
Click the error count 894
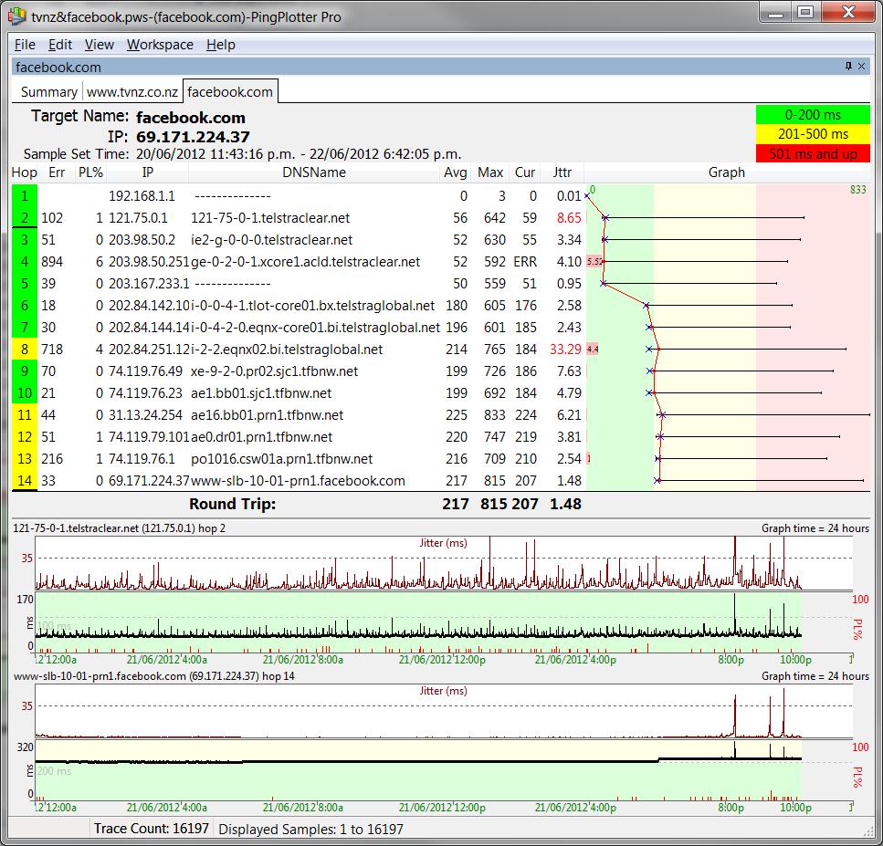point(52,262)
